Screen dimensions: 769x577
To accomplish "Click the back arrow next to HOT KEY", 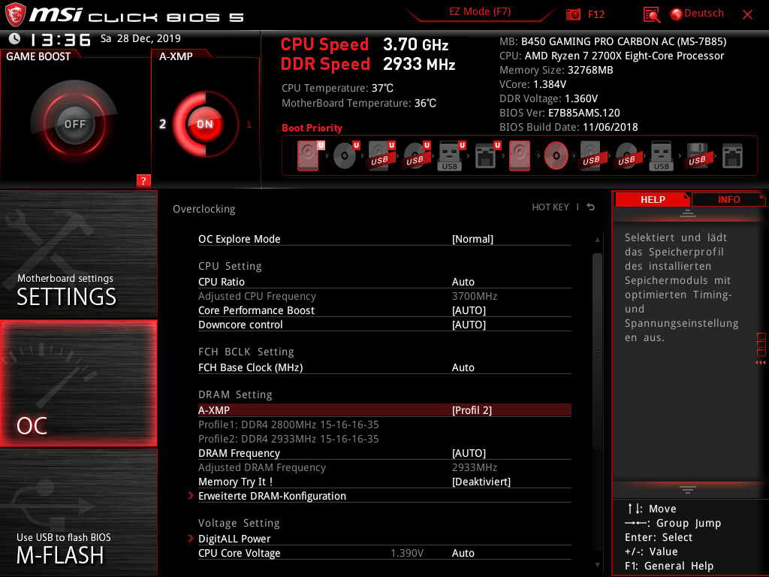I will pyautogui.click(x=591, y=207).
